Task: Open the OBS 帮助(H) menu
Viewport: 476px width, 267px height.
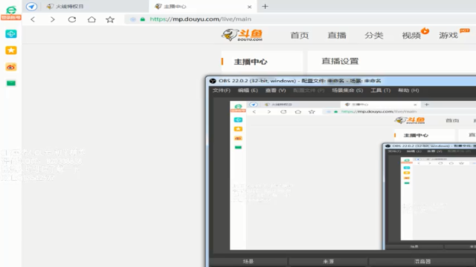Action: click(408, 90)
